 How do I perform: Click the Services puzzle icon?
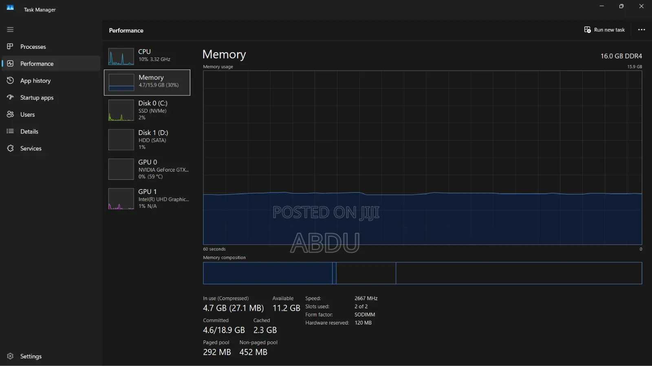click(10, 148)
